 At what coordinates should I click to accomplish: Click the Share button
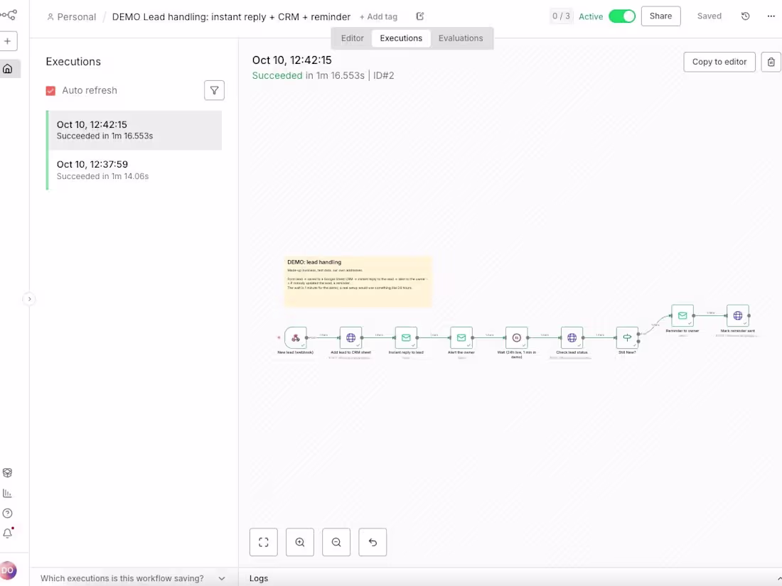(660, 16)
